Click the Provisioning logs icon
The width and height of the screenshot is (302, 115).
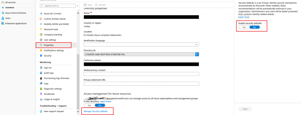(x=41, y=78)
